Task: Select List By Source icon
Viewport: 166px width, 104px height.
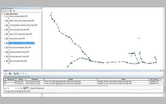Action: (x=5, y=11)
